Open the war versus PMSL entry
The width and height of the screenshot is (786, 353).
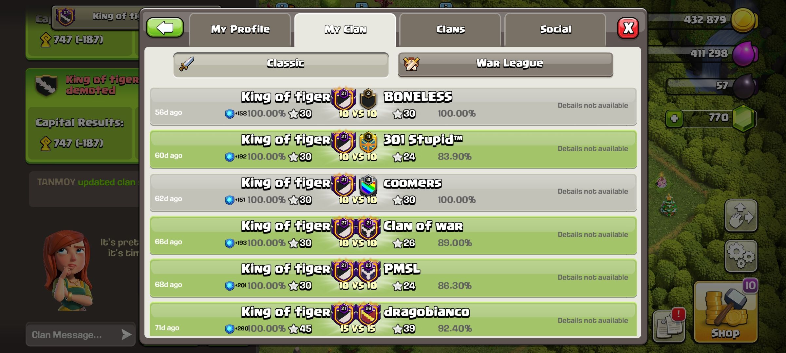pyautogui.click(x=393, y=278)
